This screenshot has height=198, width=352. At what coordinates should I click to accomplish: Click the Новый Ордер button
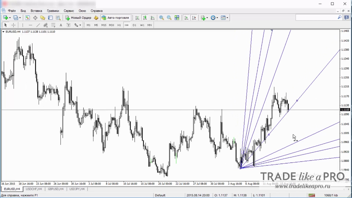pos(78,18)
